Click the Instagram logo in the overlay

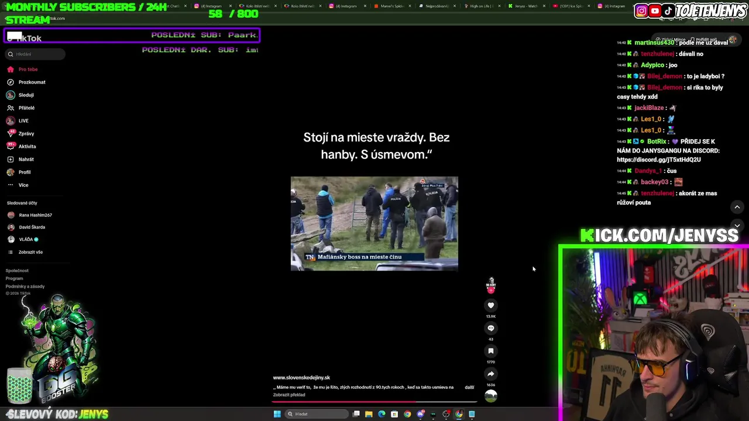pyautogui.click(x=641, y=11)
